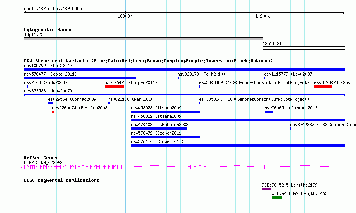Select the small red bar under esv2260074
This screenshot has width=356, height=213.
(53, 112)
